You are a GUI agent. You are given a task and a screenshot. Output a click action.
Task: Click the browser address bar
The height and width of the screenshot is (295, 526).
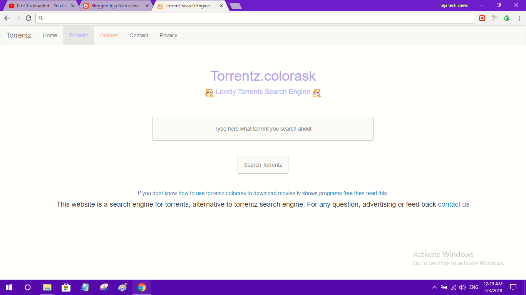(x=255, y=18)
